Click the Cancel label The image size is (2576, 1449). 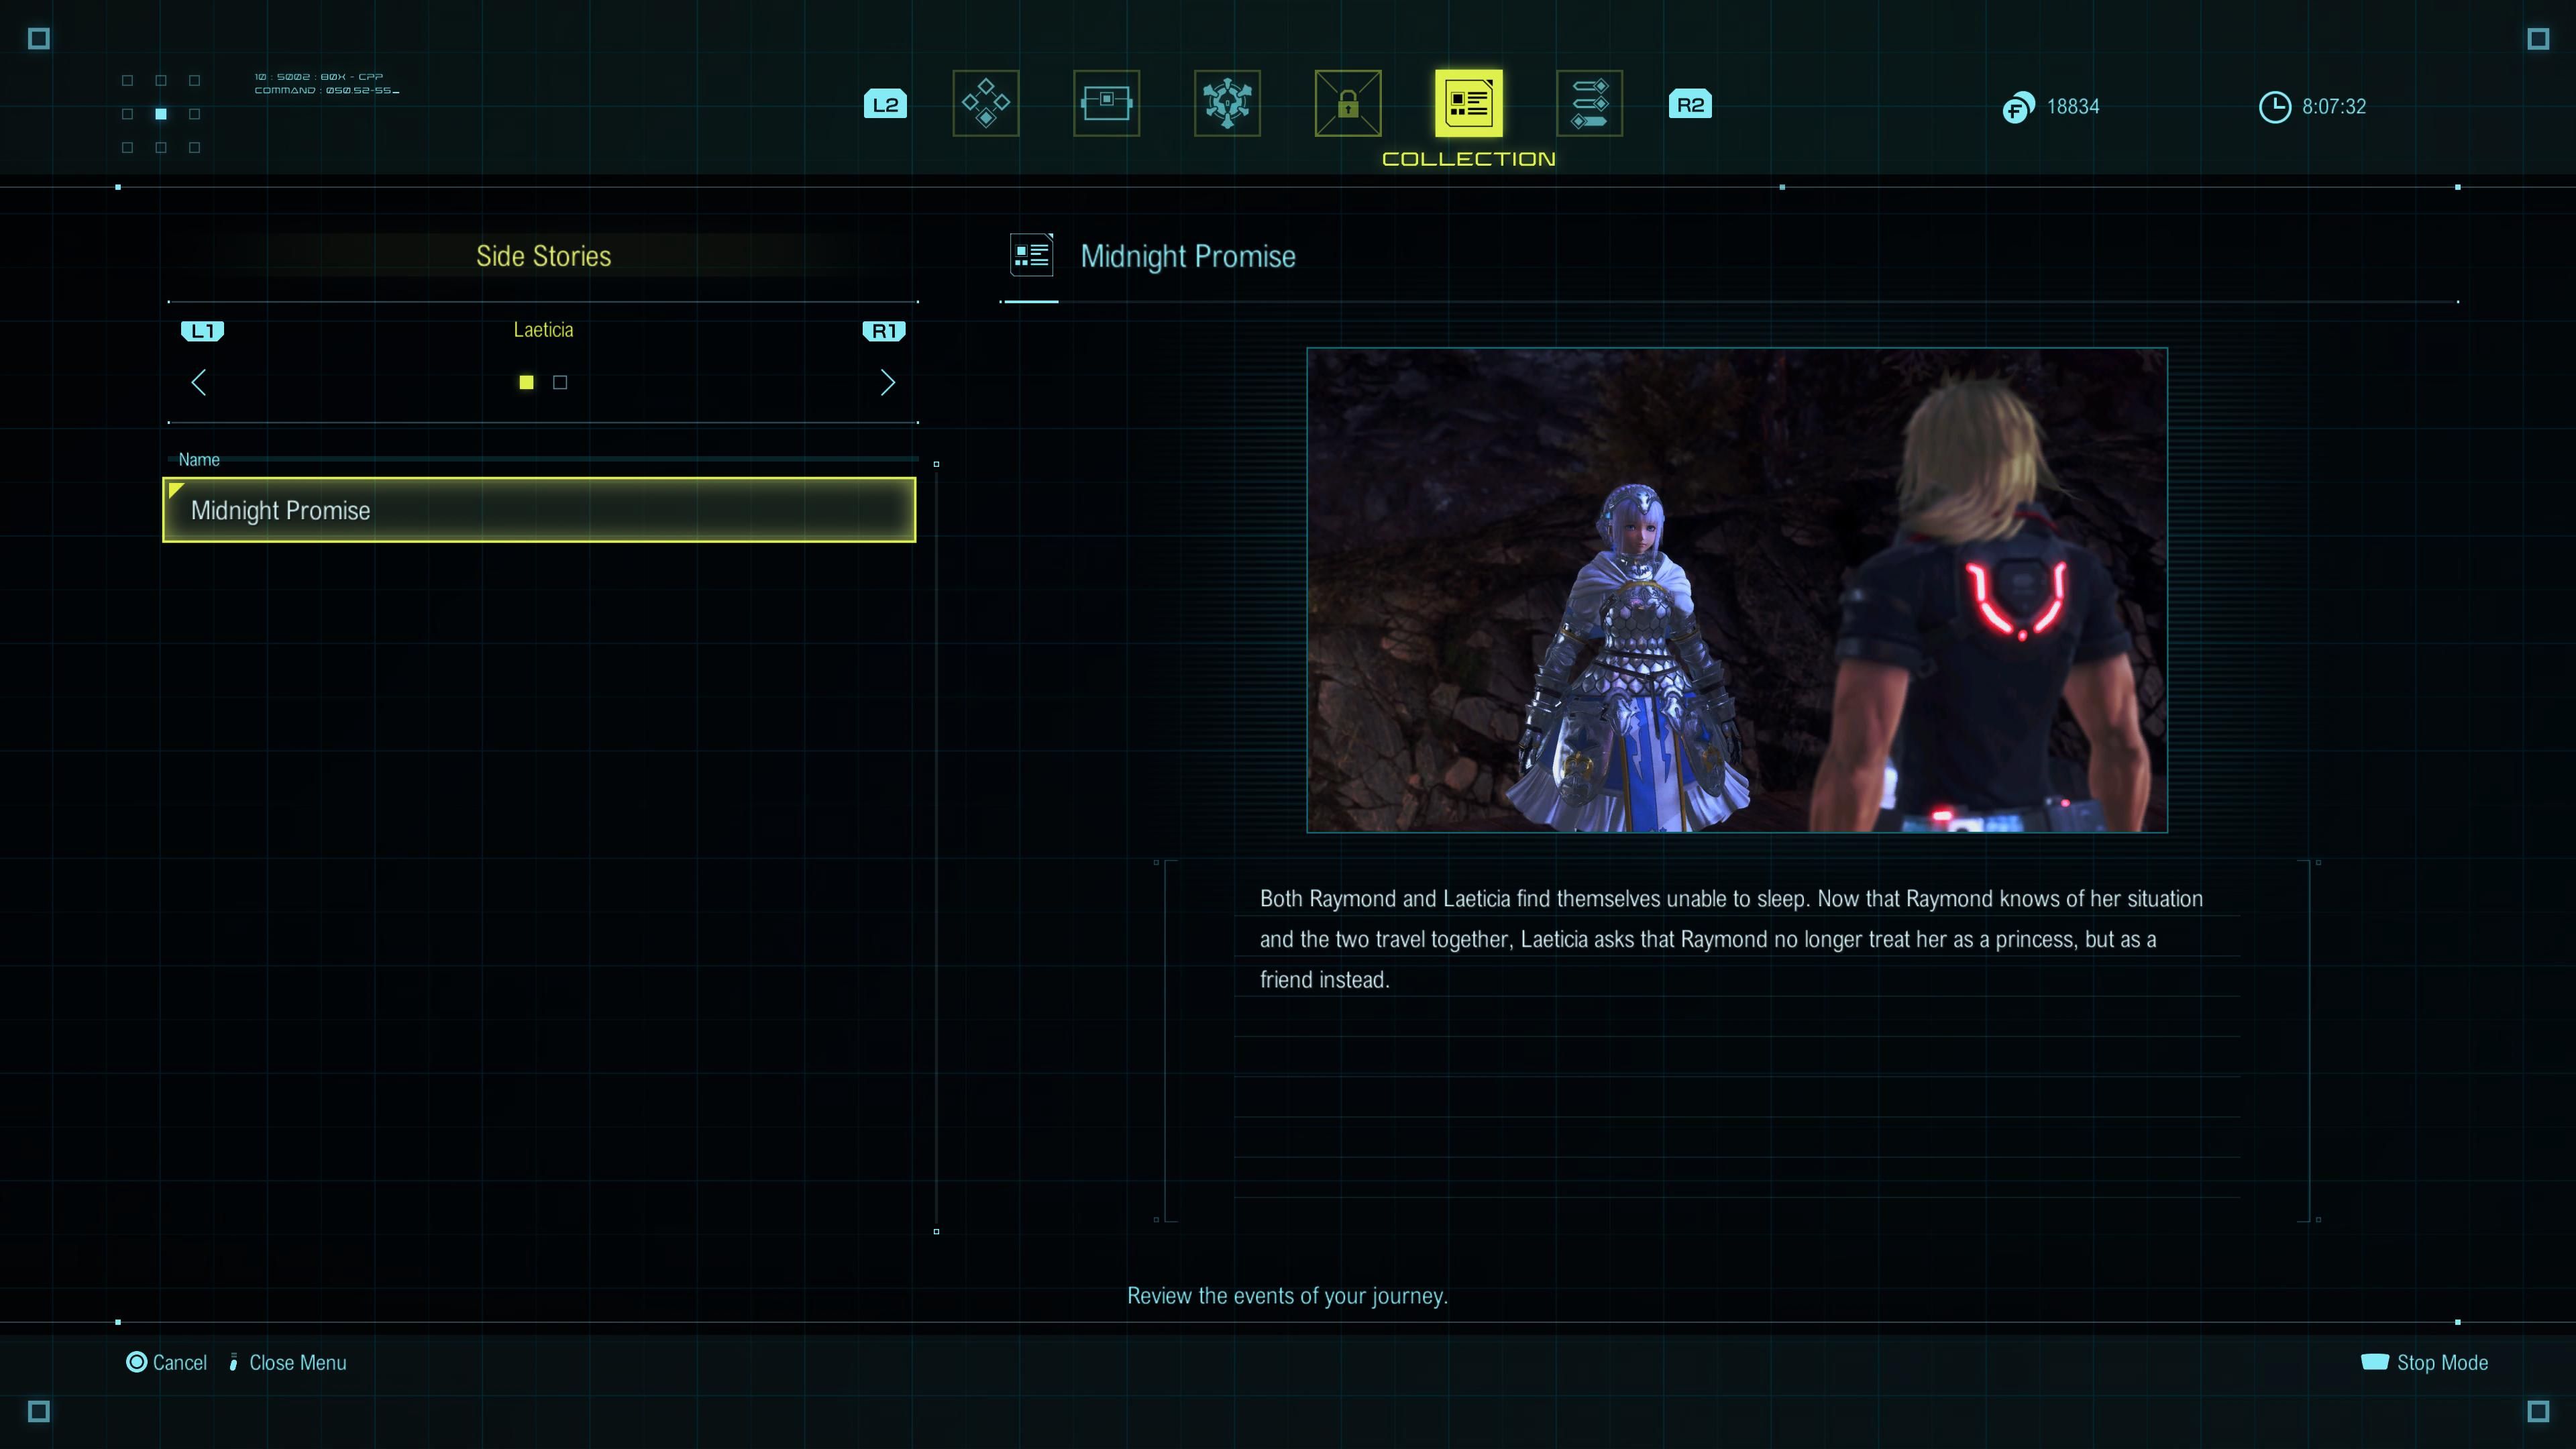pyautogui.click(x=180, y=1363)
